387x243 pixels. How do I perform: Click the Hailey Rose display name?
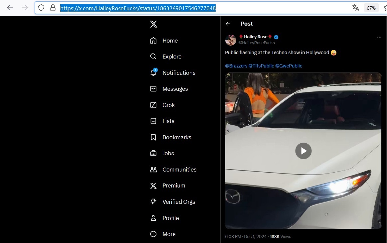coord(256,37)
